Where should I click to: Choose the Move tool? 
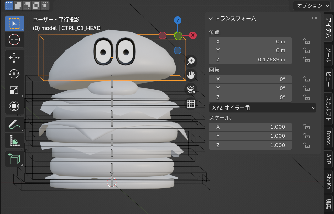(x=14, y=58)
